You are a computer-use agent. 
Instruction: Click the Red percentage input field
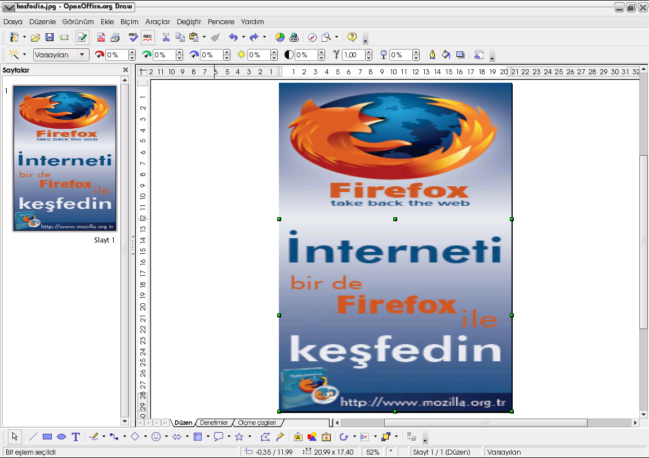pos(117,55)
